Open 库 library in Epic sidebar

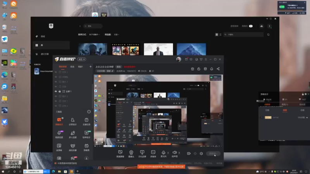tap(52, 45)
